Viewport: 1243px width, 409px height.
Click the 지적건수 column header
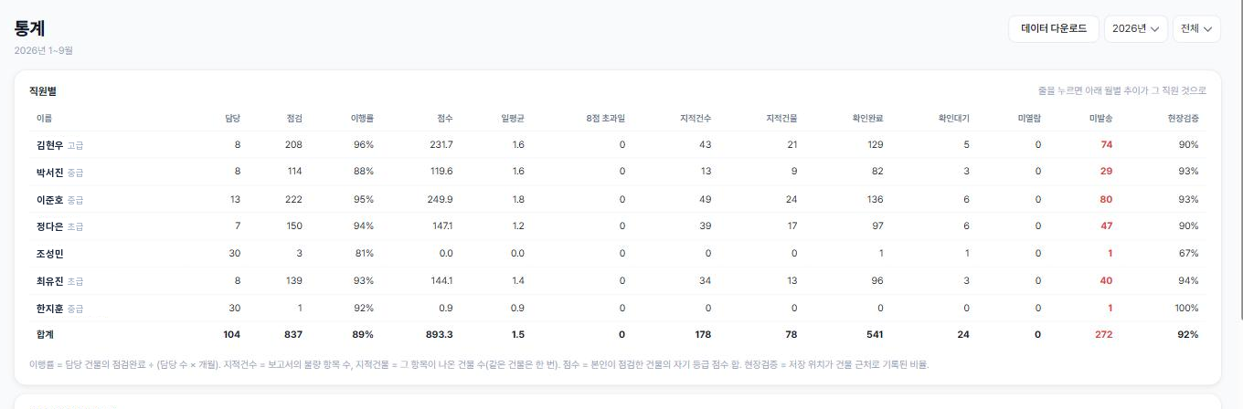click(x=696, y=119)
